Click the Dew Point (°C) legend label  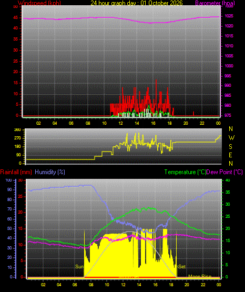tap(224, 172)
